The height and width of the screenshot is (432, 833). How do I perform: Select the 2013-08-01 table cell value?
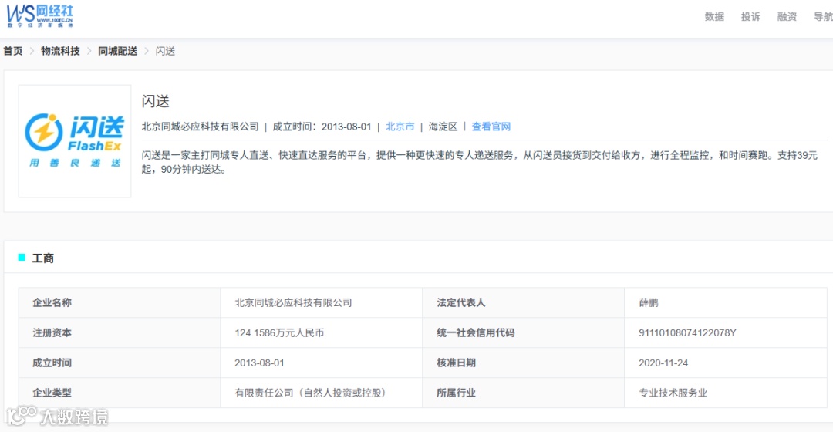pos(259,363)
